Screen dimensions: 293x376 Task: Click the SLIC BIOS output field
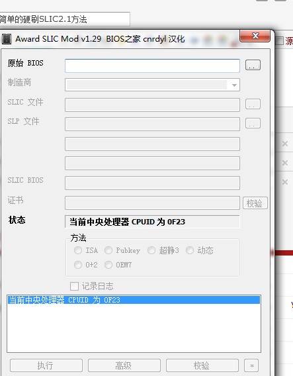tap(152, 183)
